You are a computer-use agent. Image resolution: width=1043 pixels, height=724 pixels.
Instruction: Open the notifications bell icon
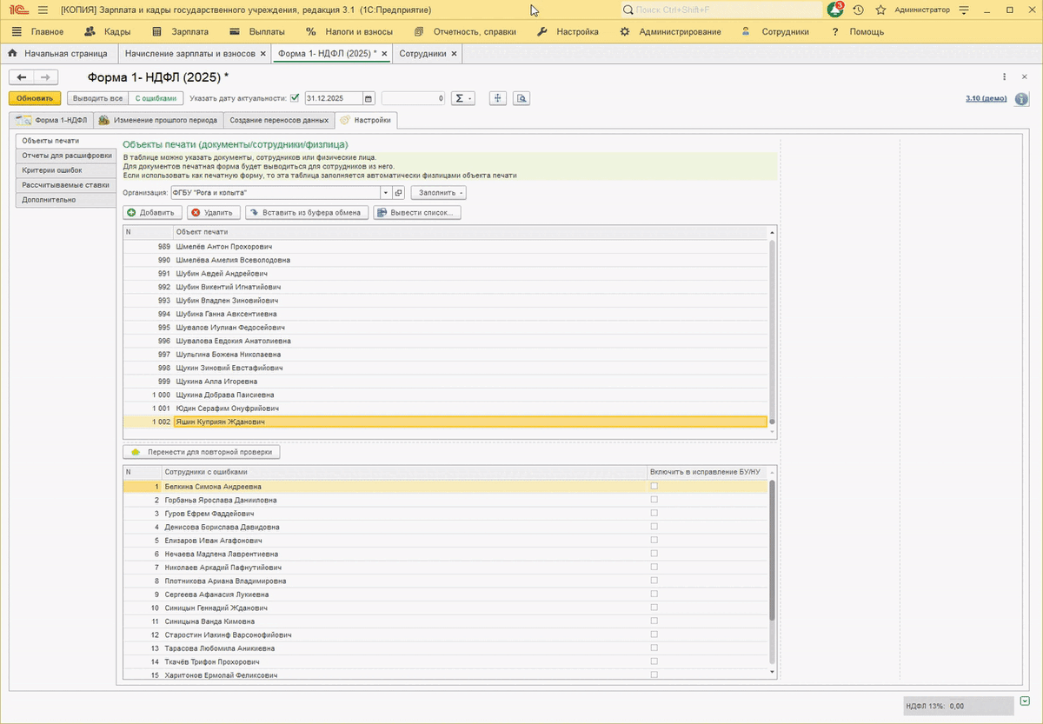click(x=835, y=10)
